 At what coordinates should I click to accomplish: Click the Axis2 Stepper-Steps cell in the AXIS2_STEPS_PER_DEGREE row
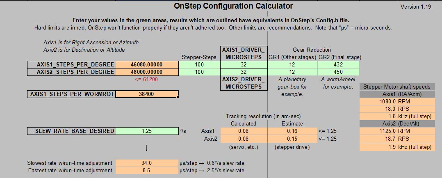pos(199,72)
